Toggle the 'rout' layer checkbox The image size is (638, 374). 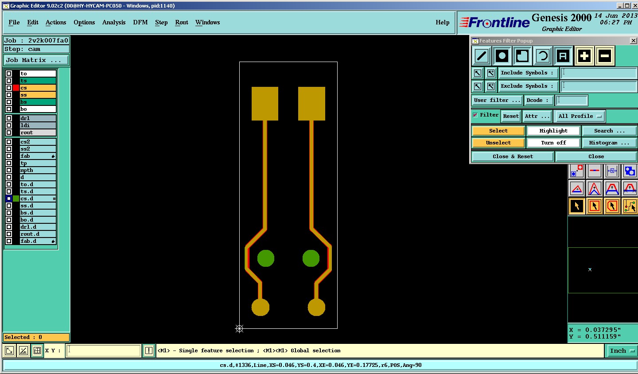pyautogui.click(x=9, y=132)
